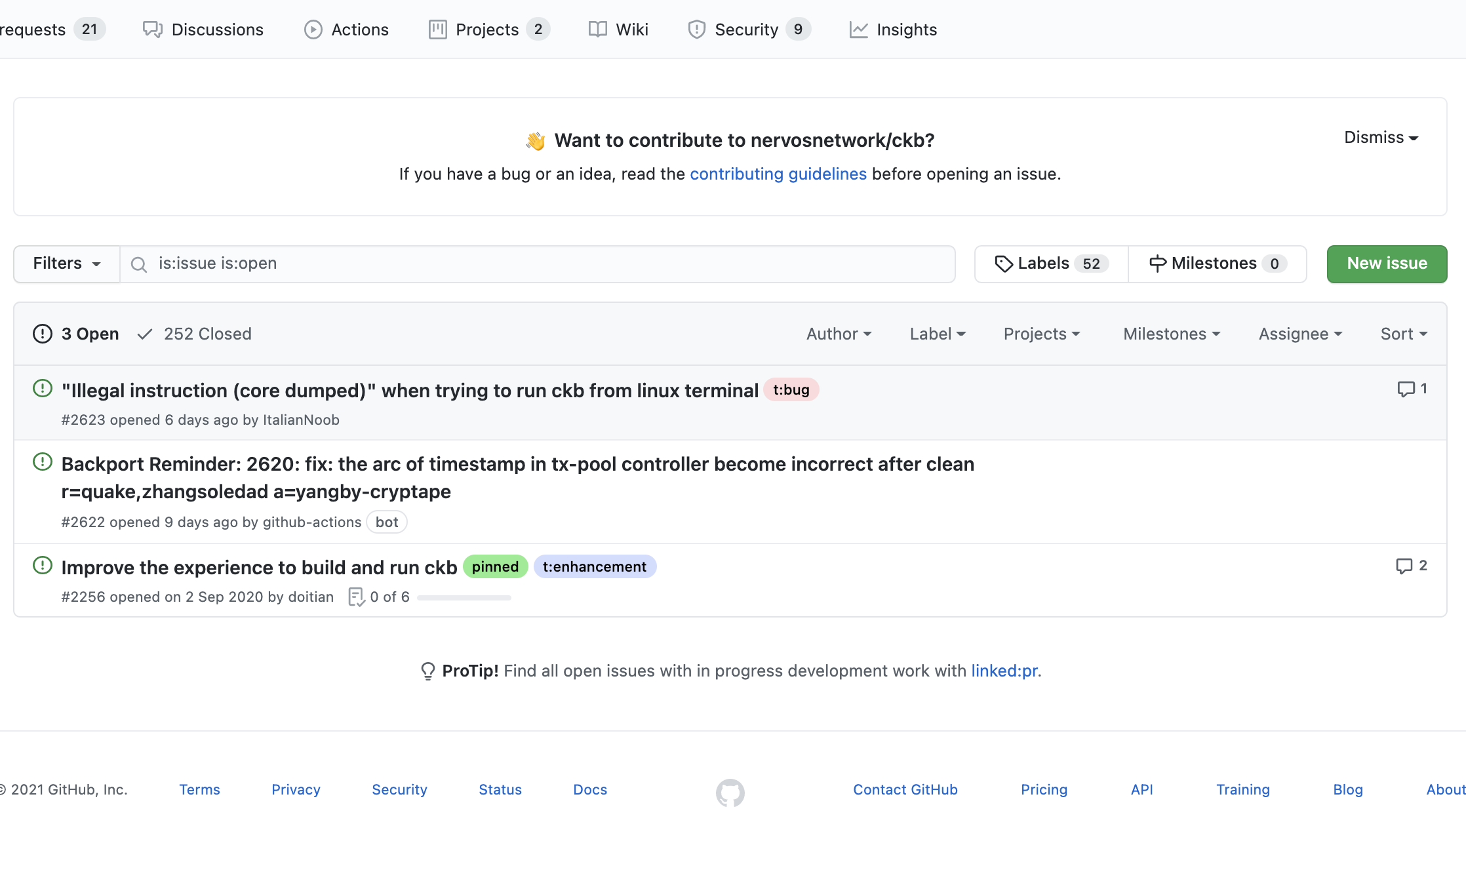Click the magnifier icon in the search field
Screen dimensions: 1466x885
pos(138,264)
